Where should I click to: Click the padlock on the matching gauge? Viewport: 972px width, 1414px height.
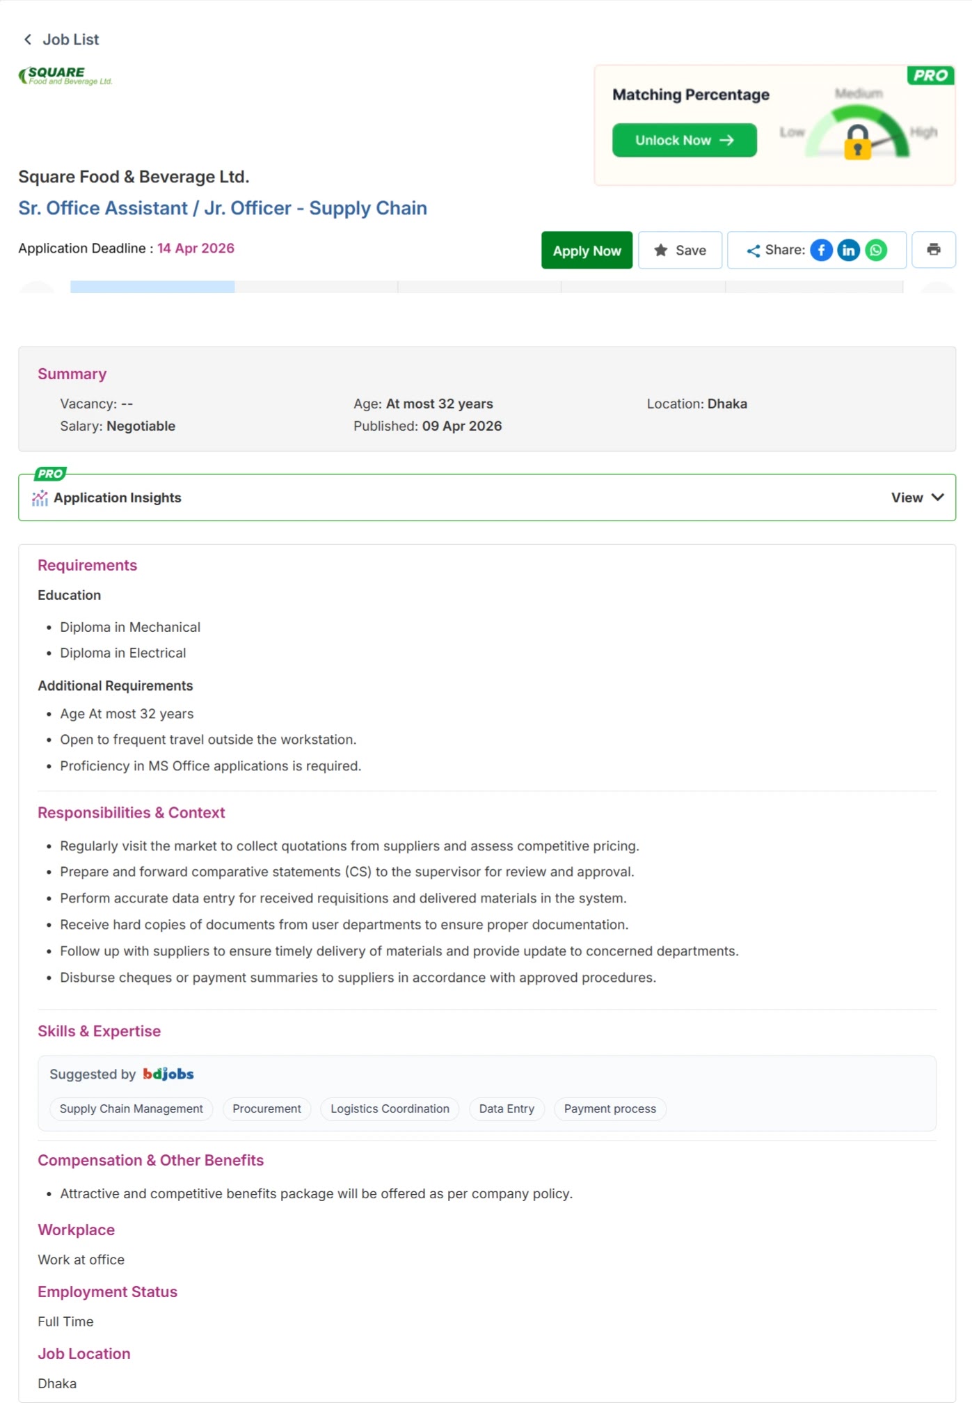coord(857,142)
